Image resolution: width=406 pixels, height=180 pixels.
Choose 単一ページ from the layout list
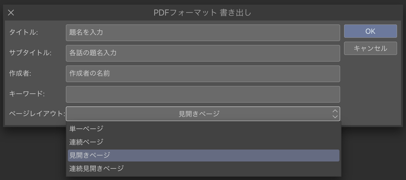pos(86,128)
